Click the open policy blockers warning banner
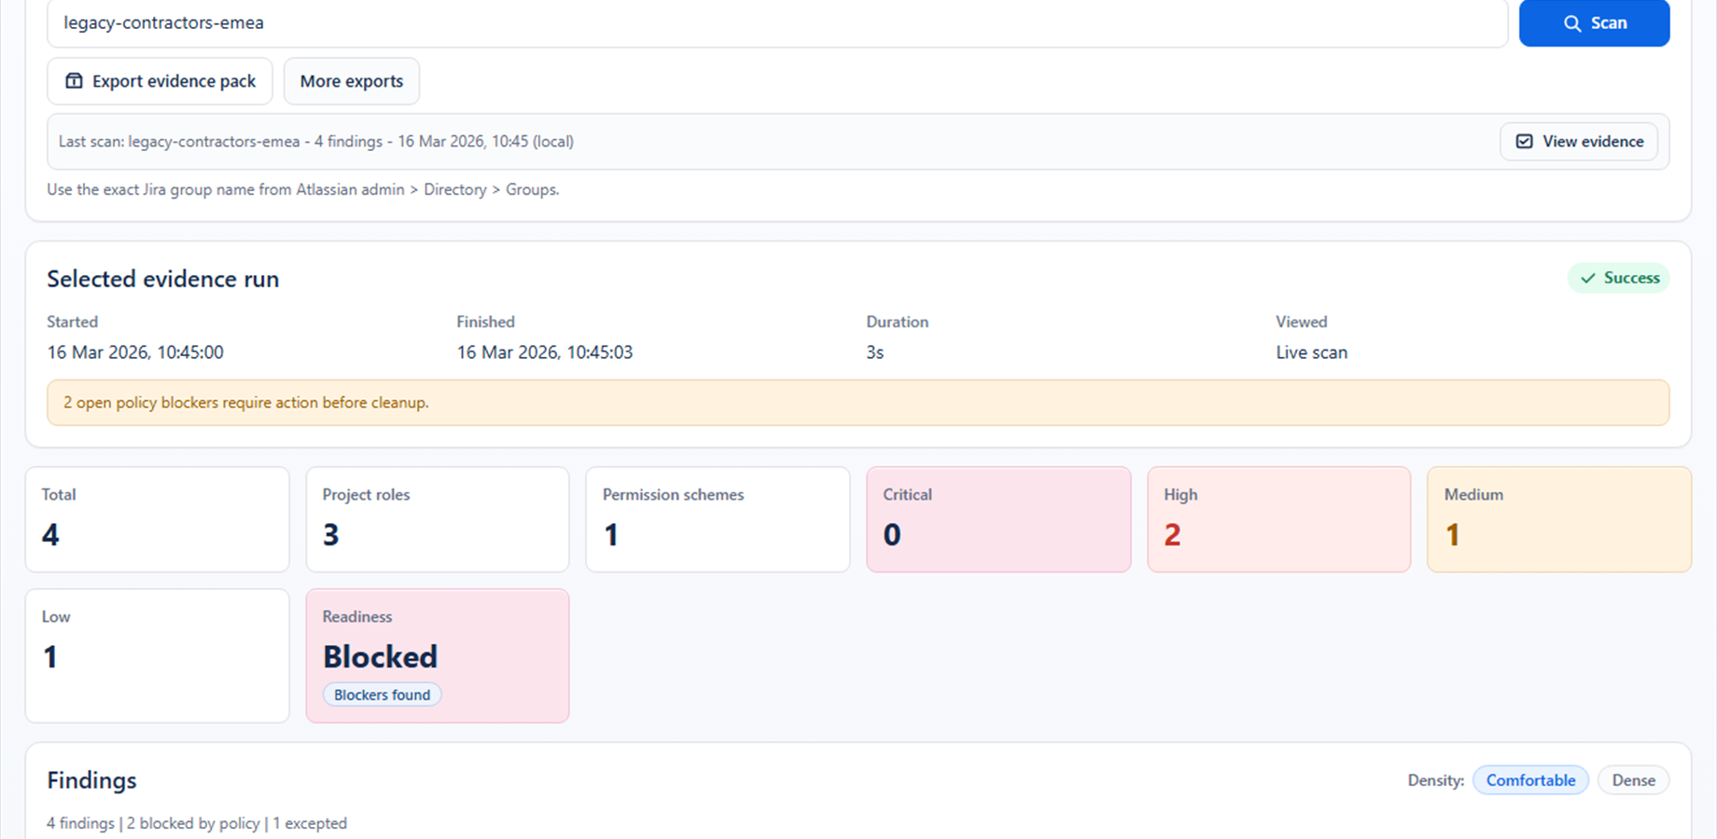The image size is (1717, 839). click(858, 402)
